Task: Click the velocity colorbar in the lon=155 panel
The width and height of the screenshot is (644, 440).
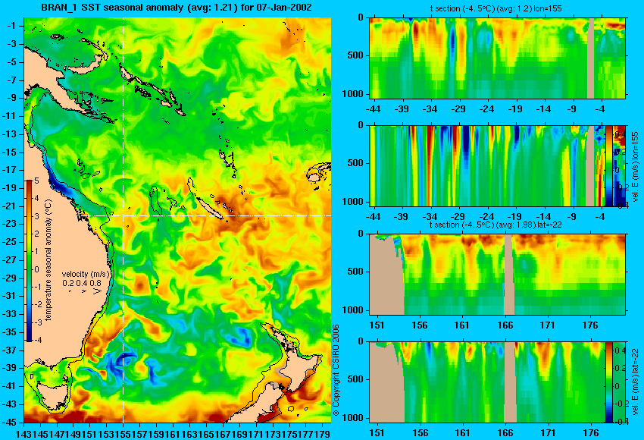Action: (608, 166)
